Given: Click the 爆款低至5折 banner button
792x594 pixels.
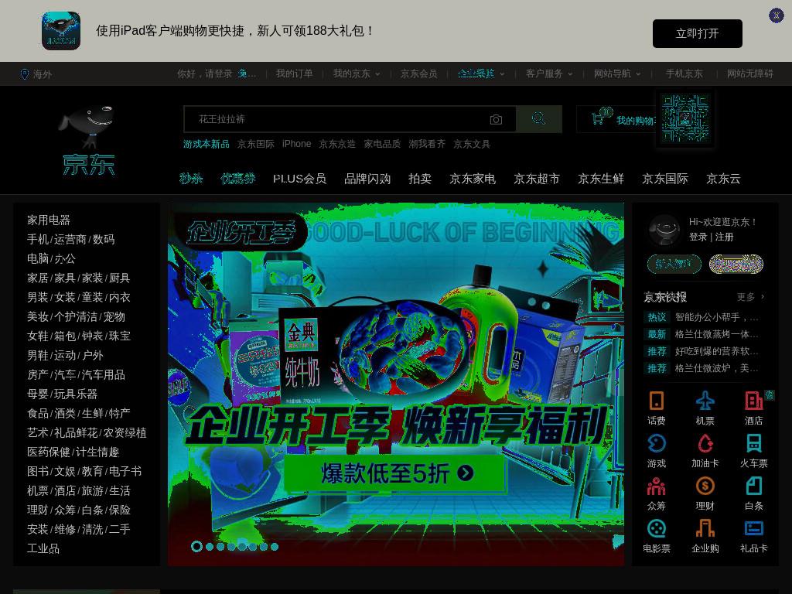Looking at the screenshot, I should point(395,474).
